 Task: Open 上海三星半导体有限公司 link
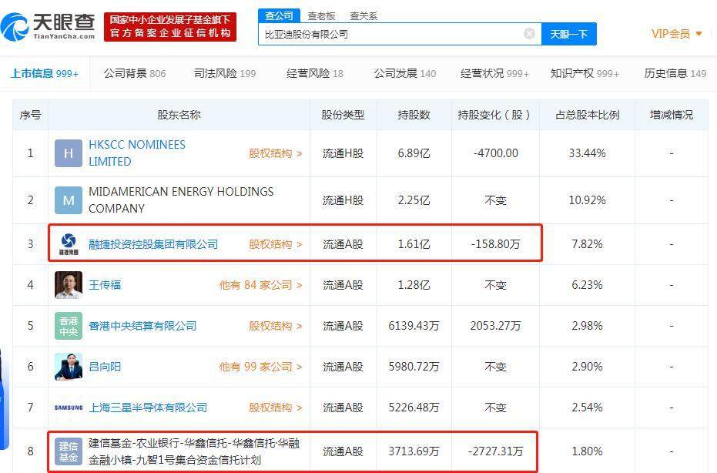148,407
